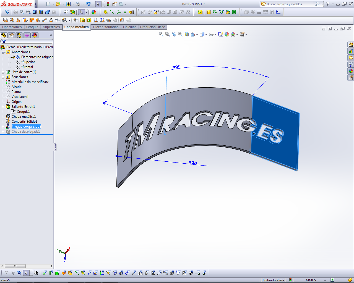Expand the Pliegue croquizado2 node
Viewport: 354px width, 283px height.
click(x=3, y=127)
